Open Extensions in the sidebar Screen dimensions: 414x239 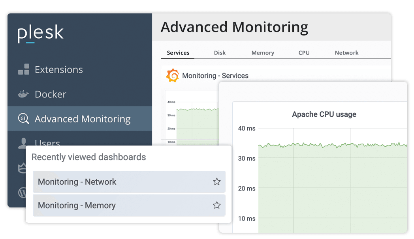[59, 70]
